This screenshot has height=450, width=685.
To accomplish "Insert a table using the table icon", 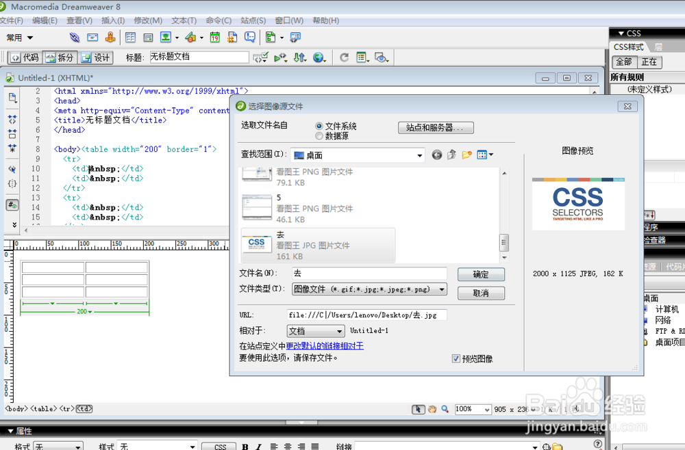I will (129, 37).
